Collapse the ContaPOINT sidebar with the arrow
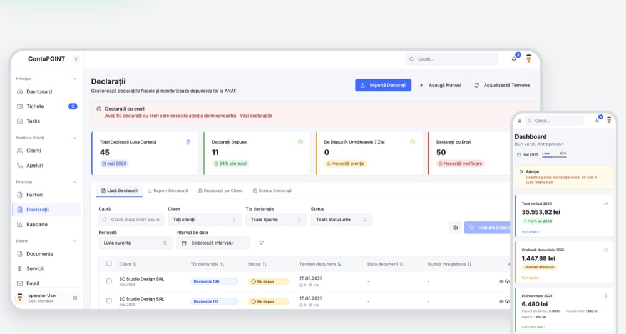The image size is (626, 334). (x=76, y=59)
